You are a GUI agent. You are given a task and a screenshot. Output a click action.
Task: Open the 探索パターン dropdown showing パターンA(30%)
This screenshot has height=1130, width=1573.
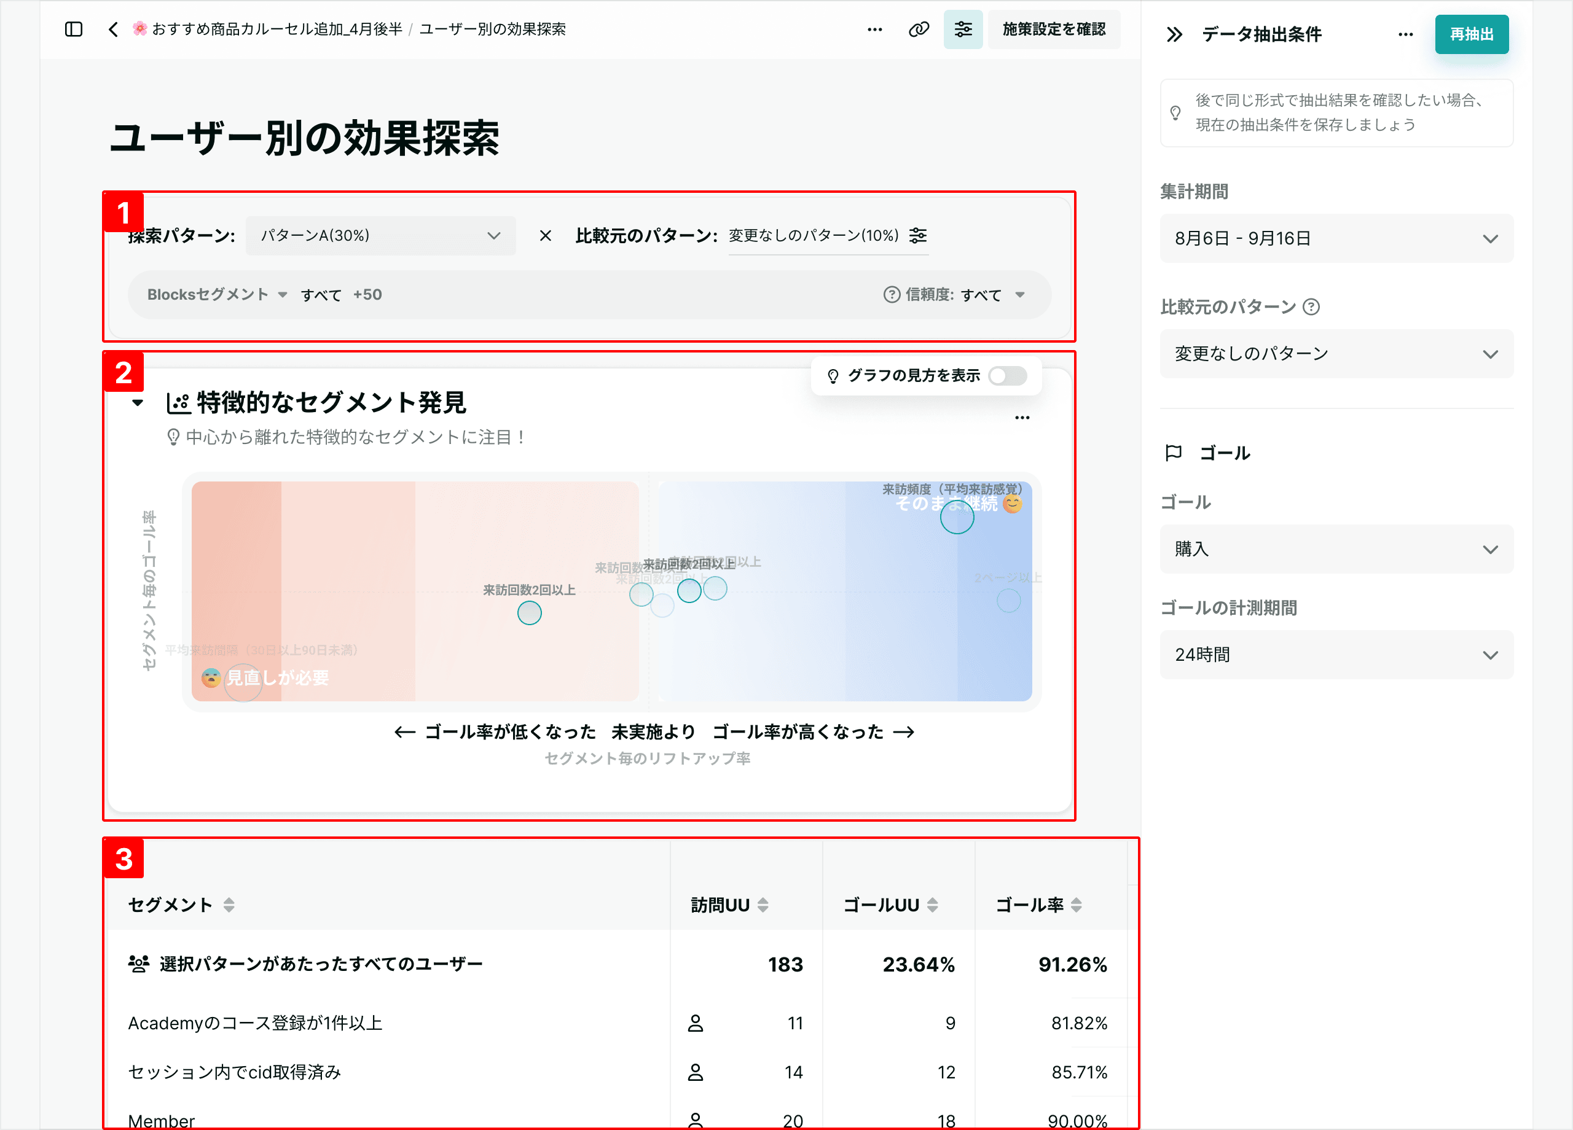coord(380,236)
